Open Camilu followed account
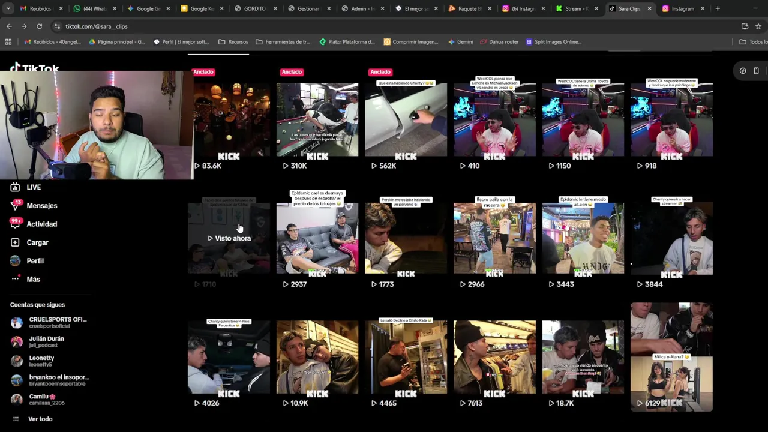The image size is (768, 432). click(x=37, y=399)
